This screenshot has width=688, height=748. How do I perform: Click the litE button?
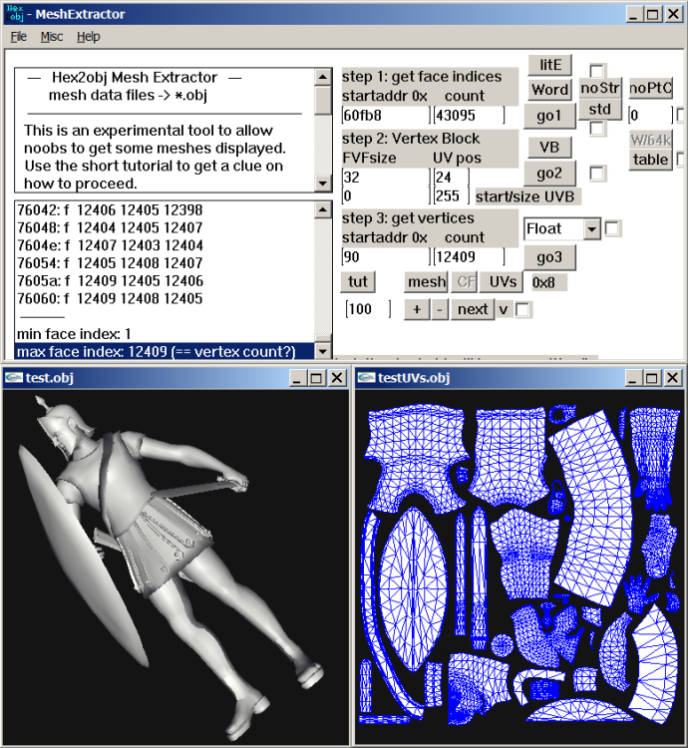(x=549, y=65)
